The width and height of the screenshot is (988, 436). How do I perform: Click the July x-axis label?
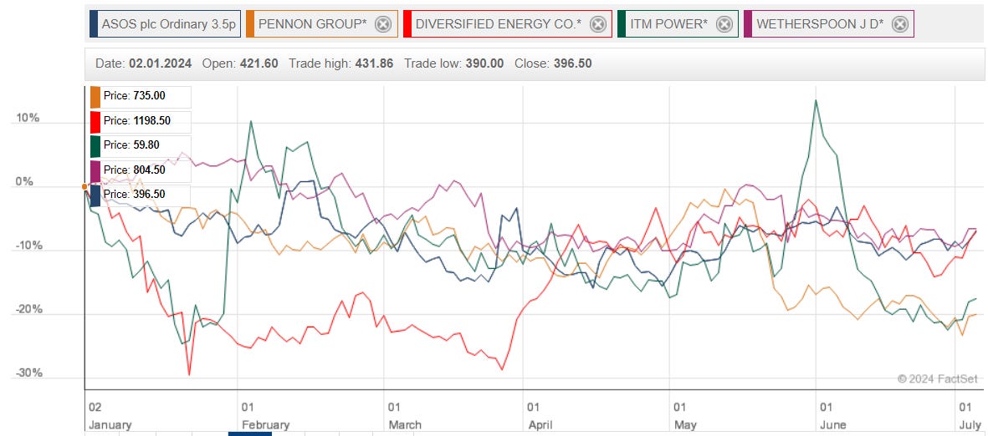(x=970, y=425)
